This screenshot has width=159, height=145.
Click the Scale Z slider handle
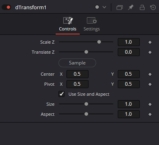99,42
